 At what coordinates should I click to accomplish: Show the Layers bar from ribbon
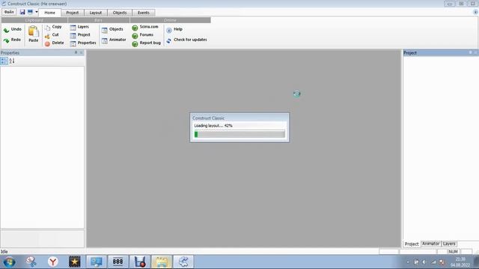tap(79, 27)
